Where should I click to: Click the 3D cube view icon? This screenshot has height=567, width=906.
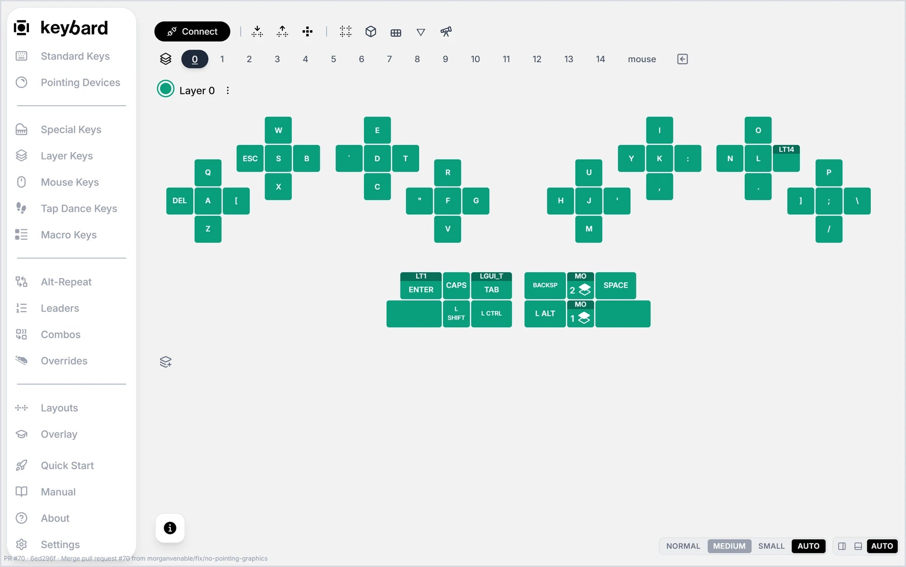(x=371, y=32)
